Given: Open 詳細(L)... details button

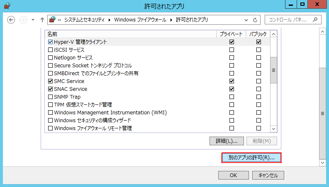Looking at the screenshot, I should coord(227,141).
